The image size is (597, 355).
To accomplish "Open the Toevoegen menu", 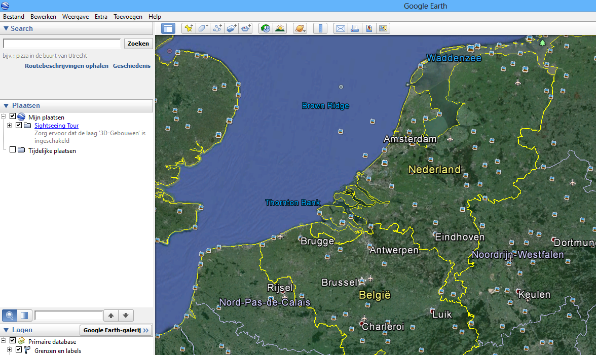I will [128, 17].
